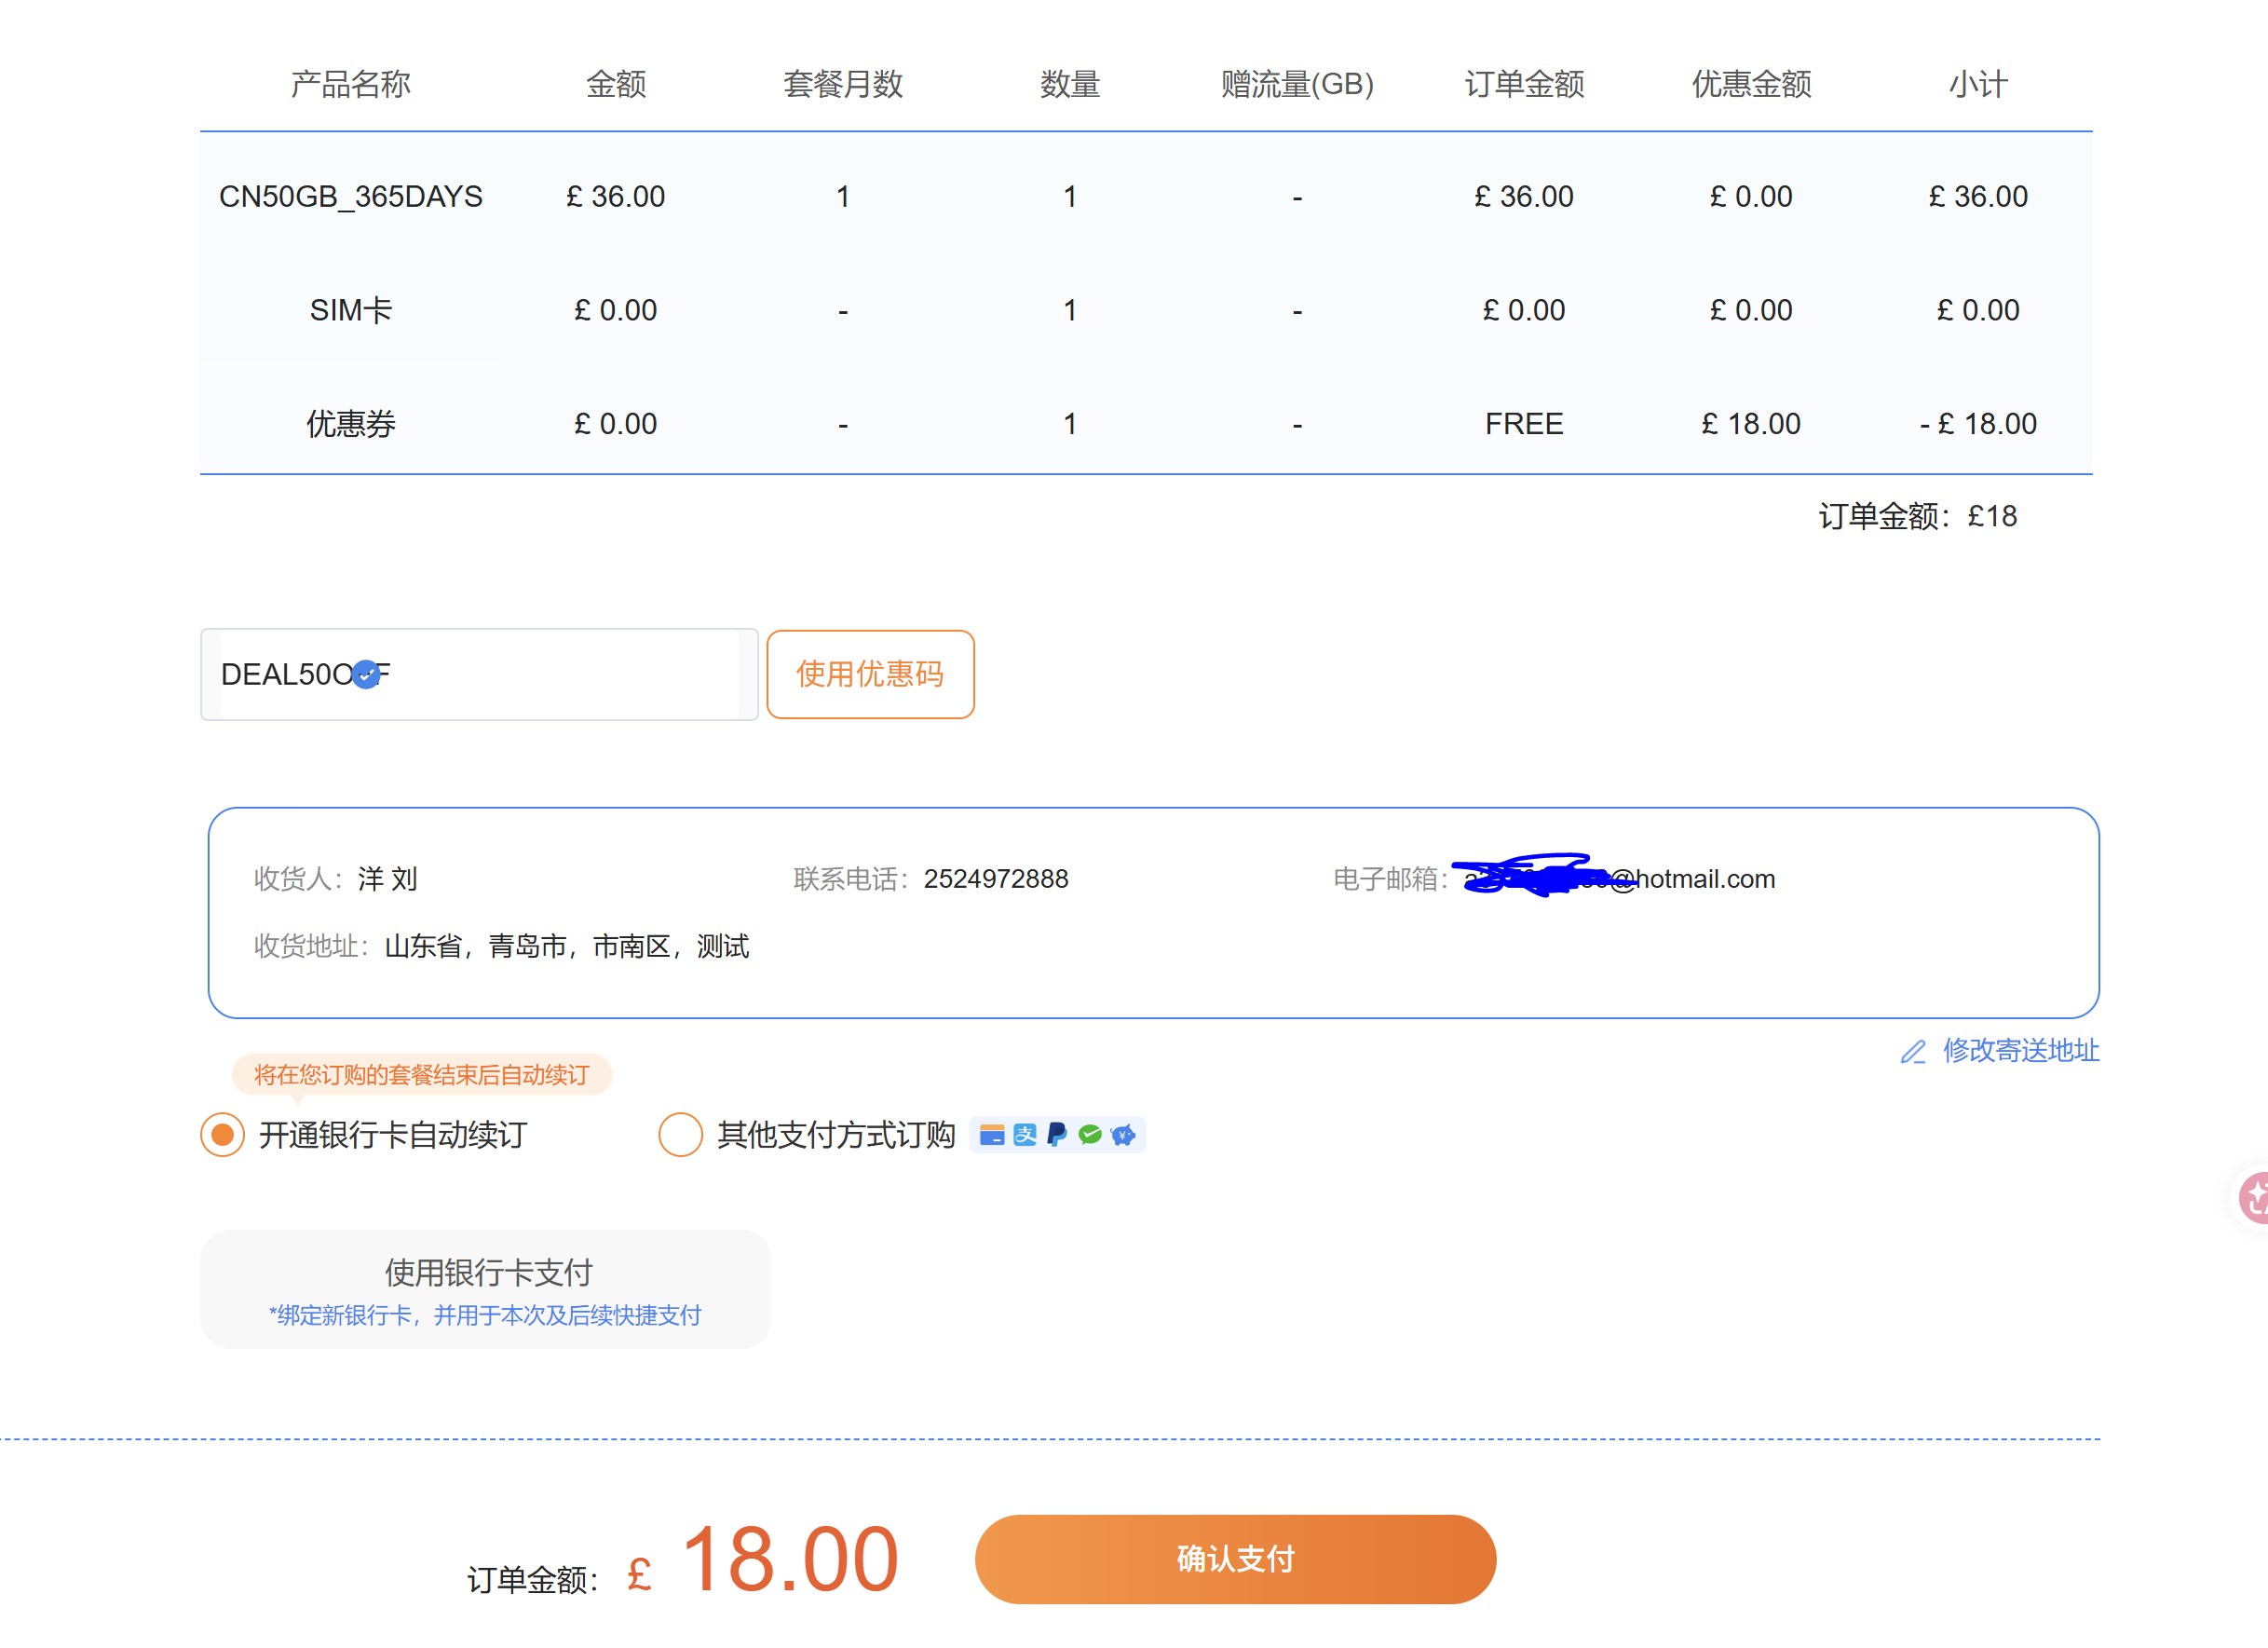This screenshot has width=2268, height=1648.
Task: Click the 使用优惠码 apply coupon button
Action: pos(870,674)
